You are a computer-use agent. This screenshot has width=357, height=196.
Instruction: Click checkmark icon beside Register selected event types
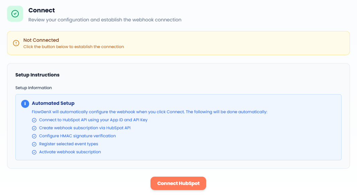click(x=34, y=144)
